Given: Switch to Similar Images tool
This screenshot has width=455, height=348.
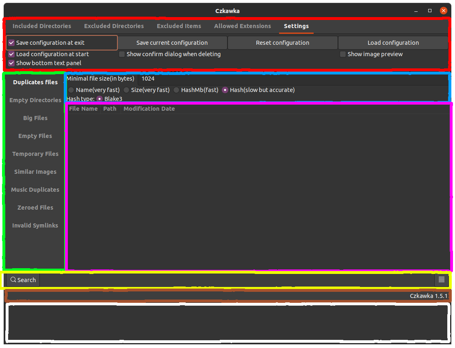Looking at the screenshot, I should [x=35, y=172].
